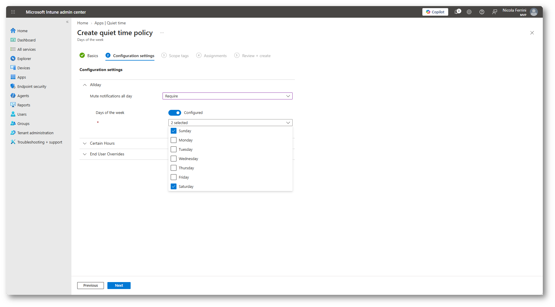
Task: Click the Devices icon in sidebar
Action: (x=13, y=68)
